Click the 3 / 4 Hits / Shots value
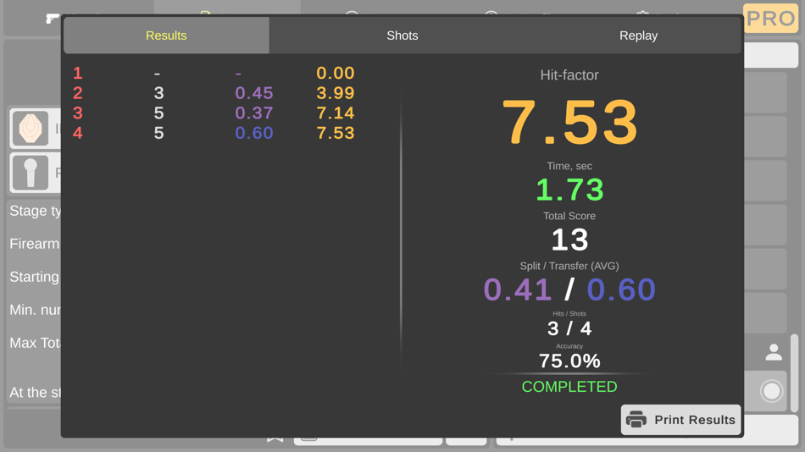805x452 pixels. click(x=569, y=328)
